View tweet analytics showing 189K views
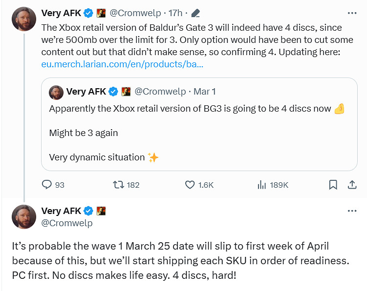The width and height of the screenshot is (367, 291). click(262, 185)
